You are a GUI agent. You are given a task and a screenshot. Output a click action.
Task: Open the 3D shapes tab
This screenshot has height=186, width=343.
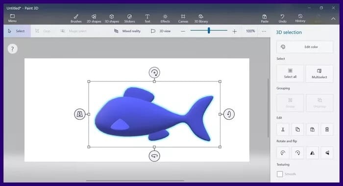coord(112,18)
